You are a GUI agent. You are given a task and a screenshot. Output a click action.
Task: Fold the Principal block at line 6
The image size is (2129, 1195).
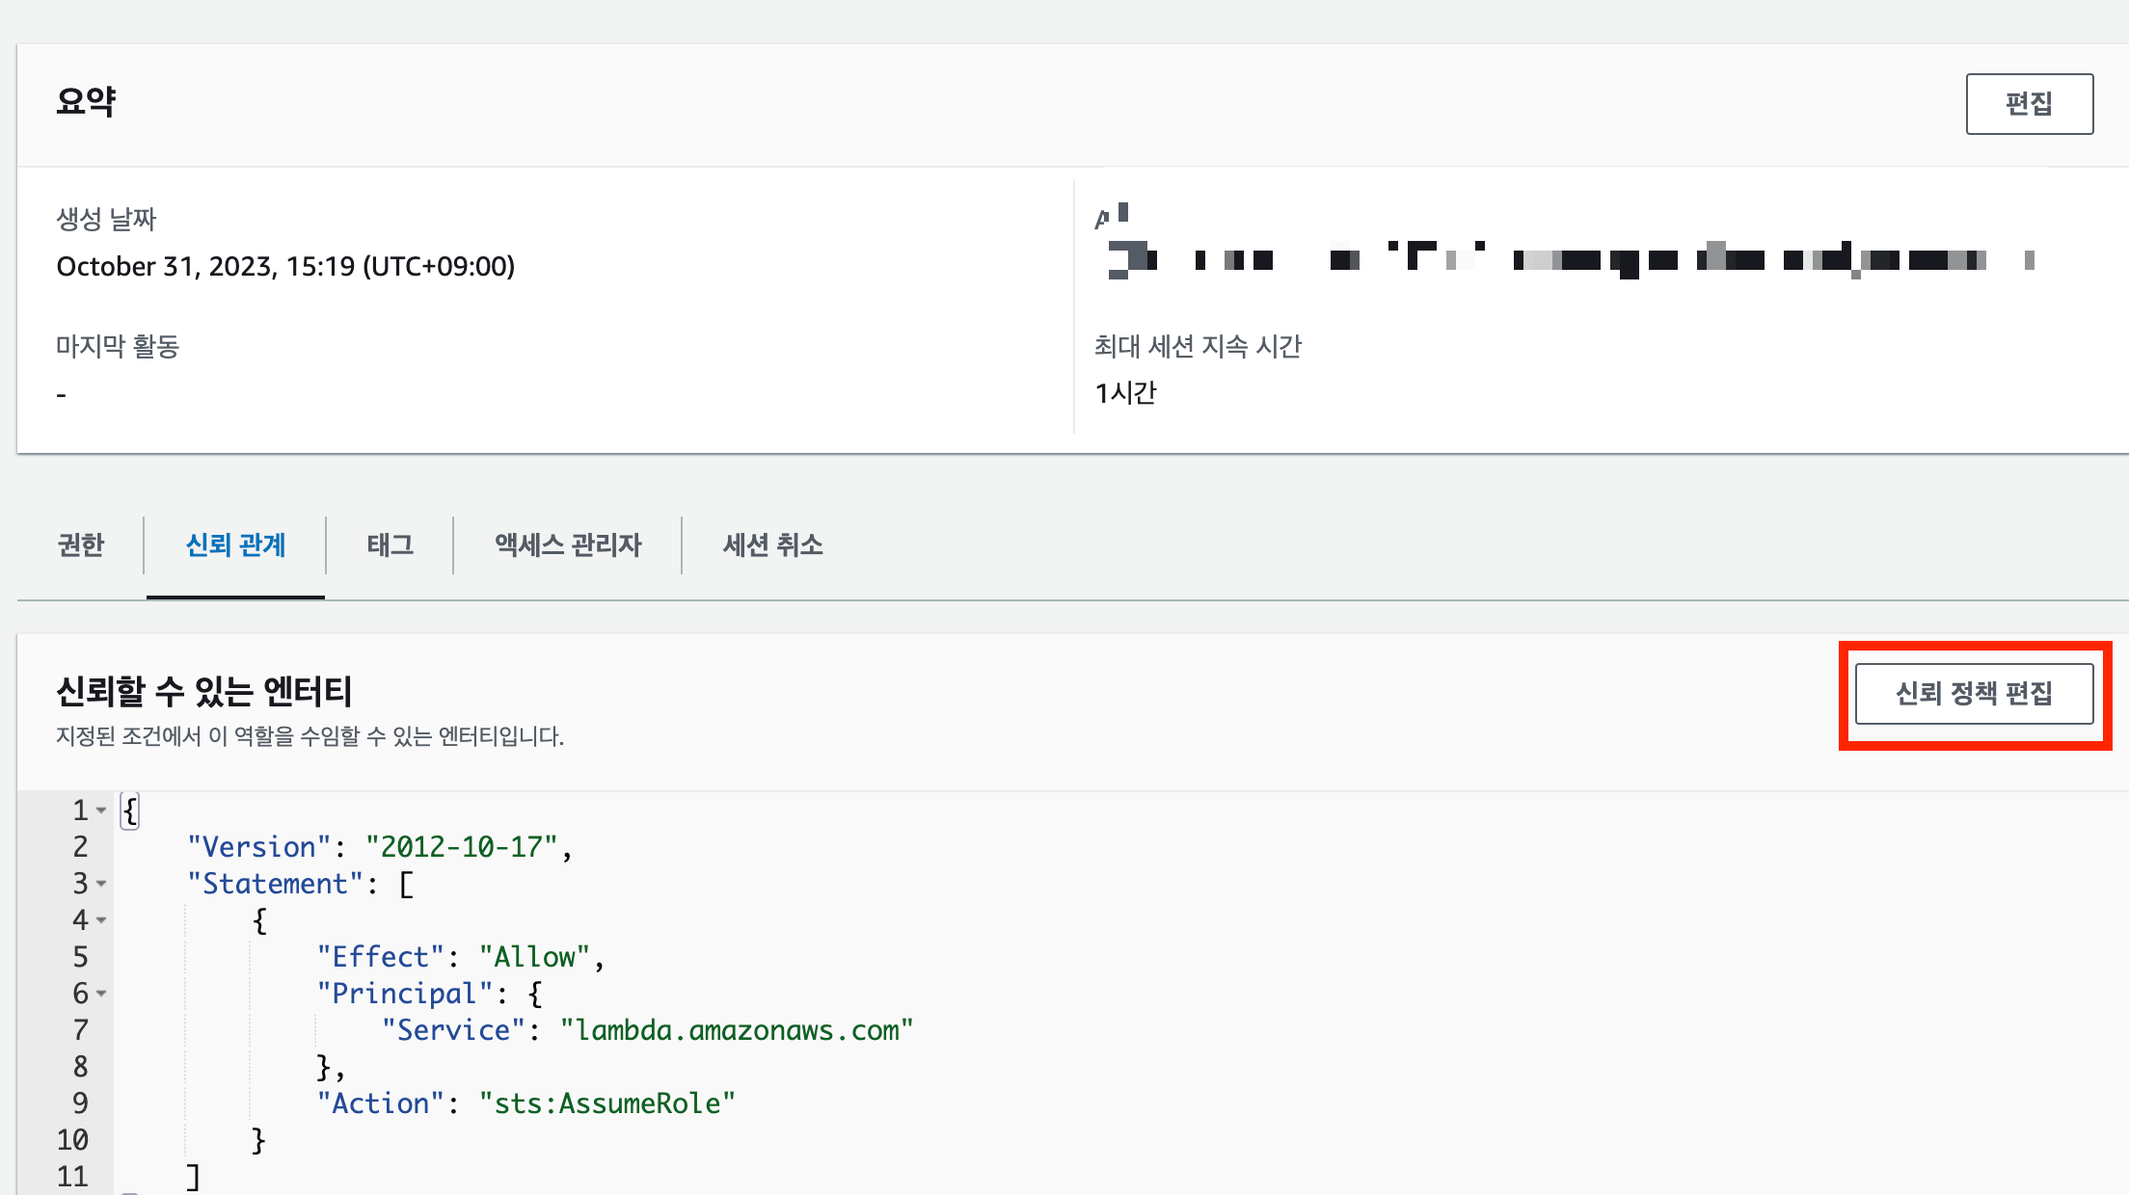tap(101, 994)
